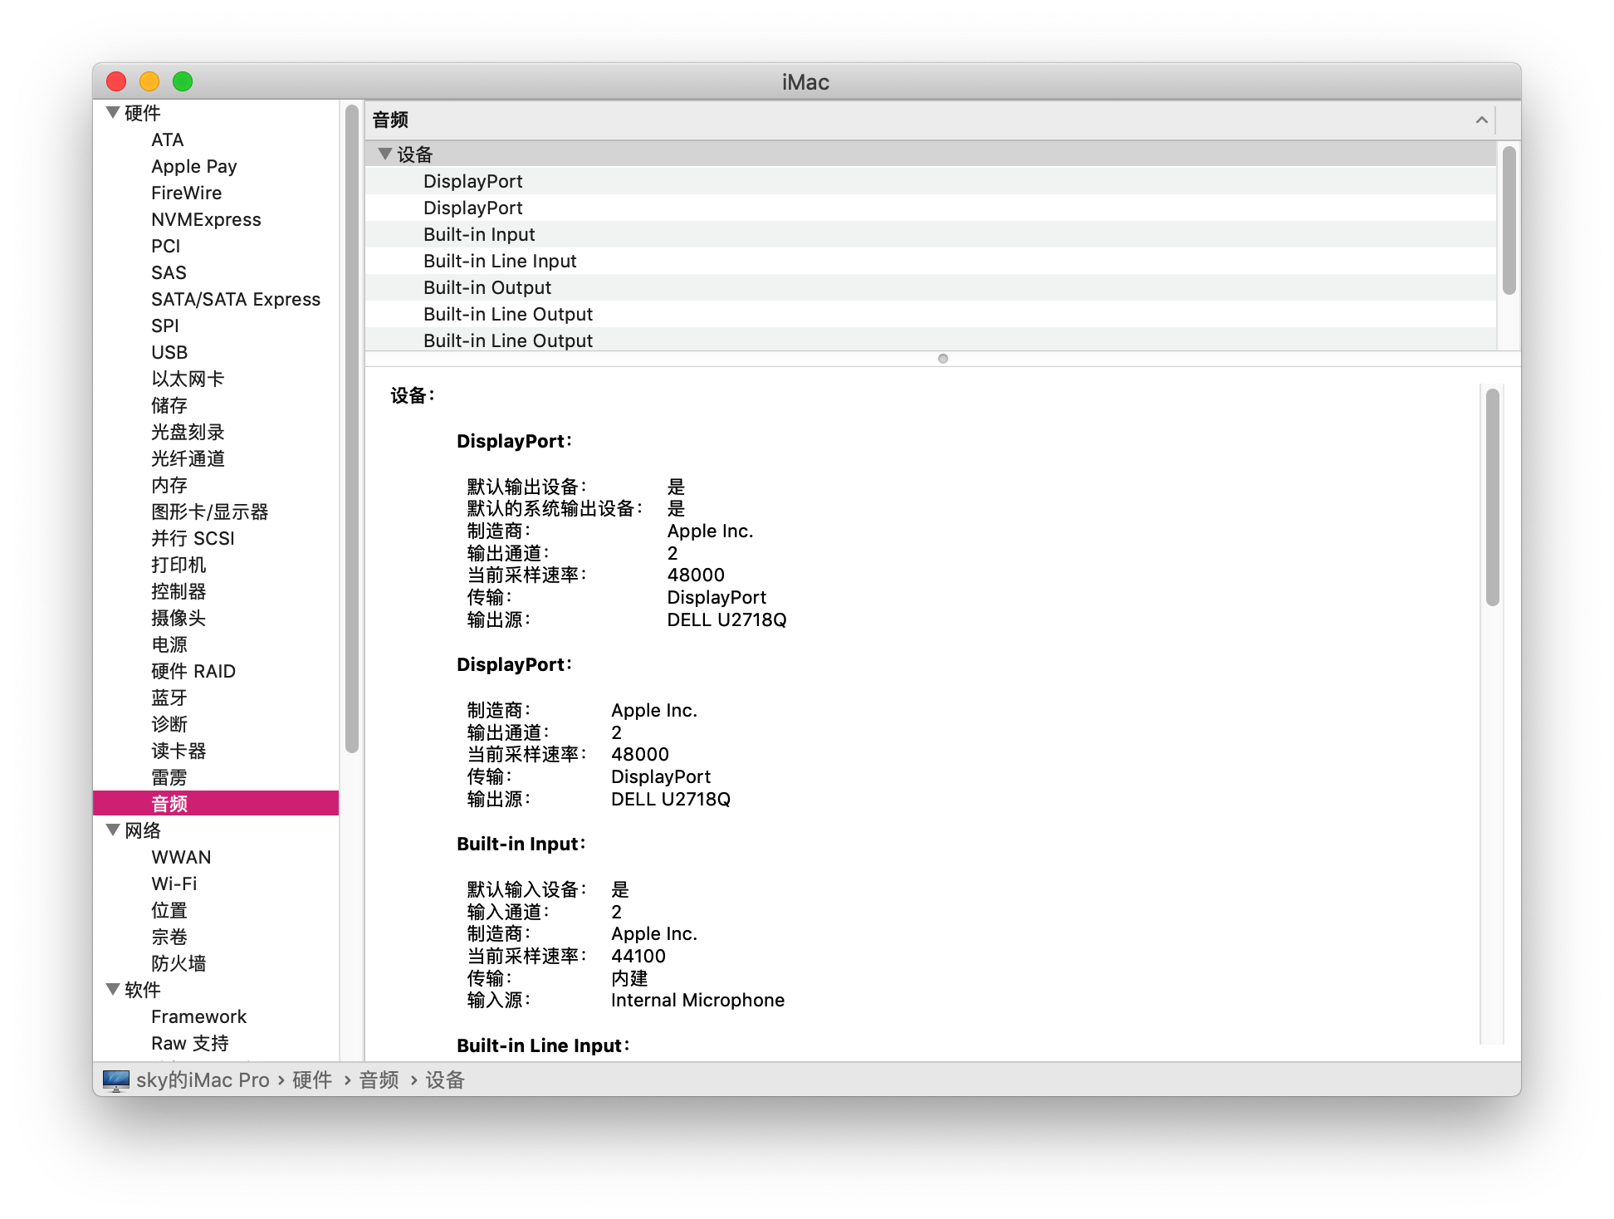The image size is (1614, 1219).
Task: Collapse the 软件 sidebar group
Action: [113, 990]
